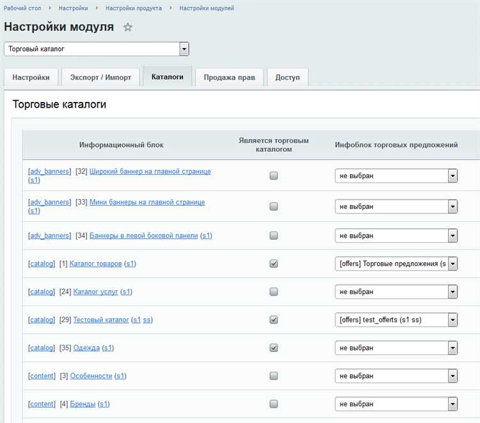This screenshot has width=480, height=423.
Task: Go to Настройки breadcrumb link
Action: (x=73, y=8)
